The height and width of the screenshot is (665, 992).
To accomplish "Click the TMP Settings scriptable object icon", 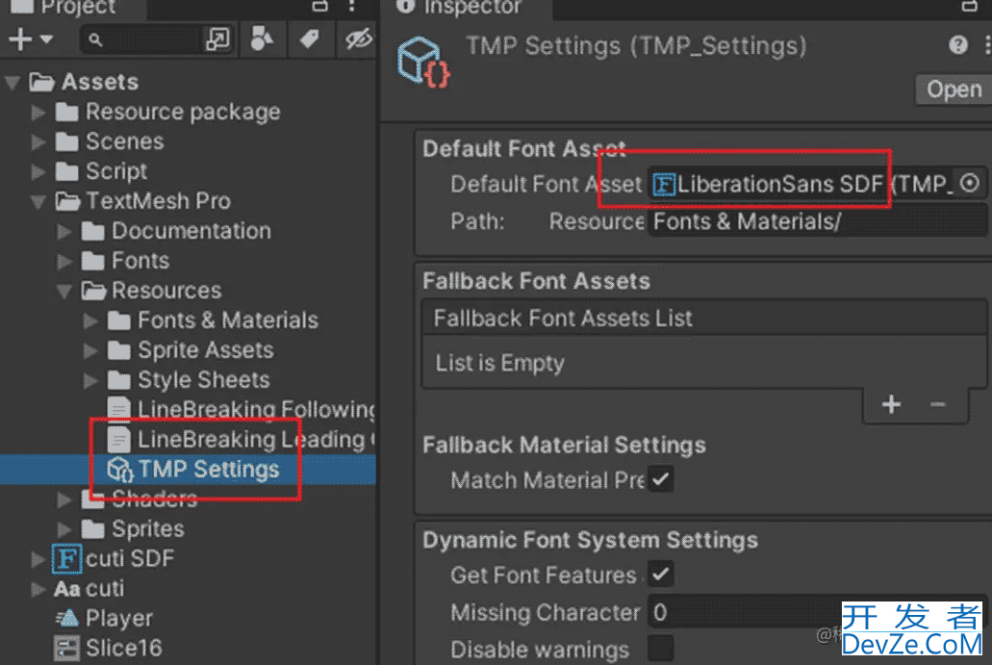I will (423, 62).
